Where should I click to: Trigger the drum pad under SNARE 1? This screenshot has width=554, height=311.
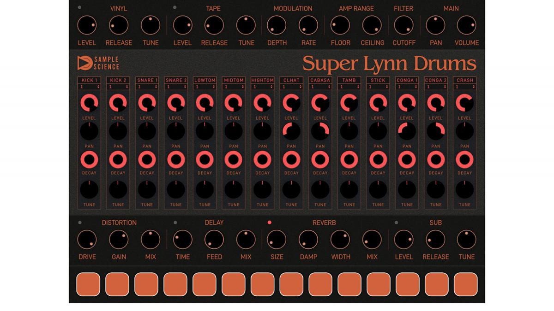point(146,284)
